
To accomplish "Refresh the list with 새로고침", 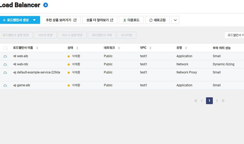I will point(157,20).
